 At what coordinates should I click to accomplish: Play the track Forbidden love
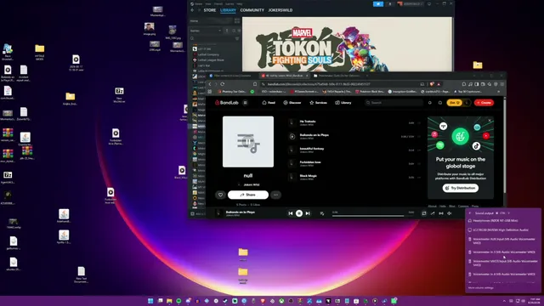(292, 163)
